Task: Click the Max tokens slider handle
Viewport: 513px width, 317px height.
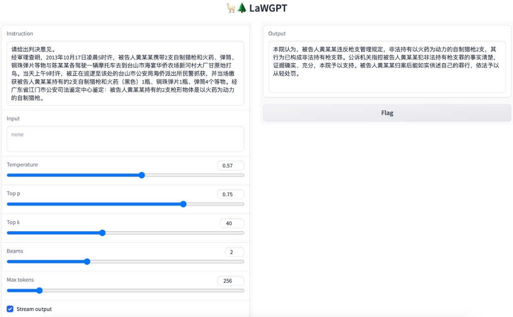Action: coord(39,291)
